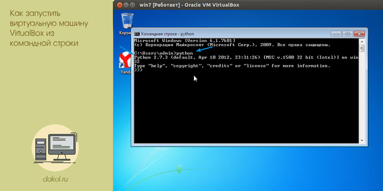Click the dakol.ru site label
383x191 pixels.
click(55, 179)
